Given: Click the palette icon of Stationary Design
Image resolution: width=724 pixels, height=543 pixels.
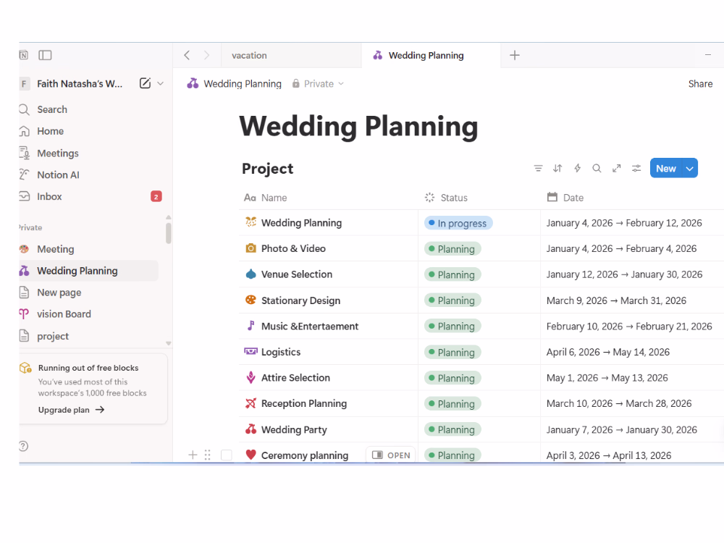Looking at the screenshot, I should [251, 300].
